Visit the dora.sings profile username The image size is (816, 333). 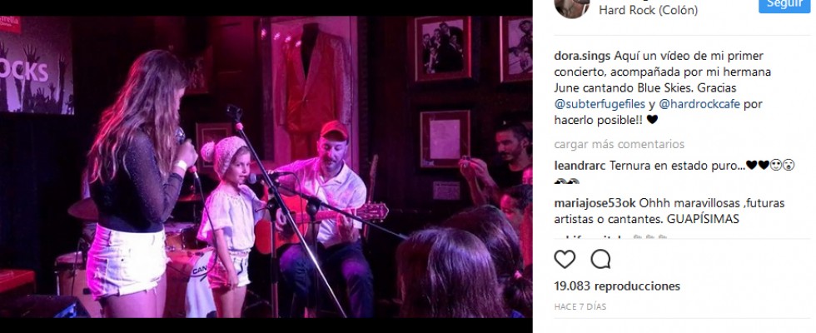pyautogui.click(x=582, y=56)
